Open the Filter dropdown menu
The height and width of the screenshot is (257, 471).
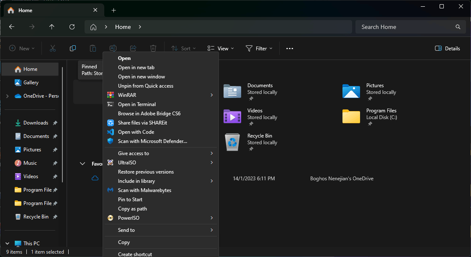pos(259,49)
